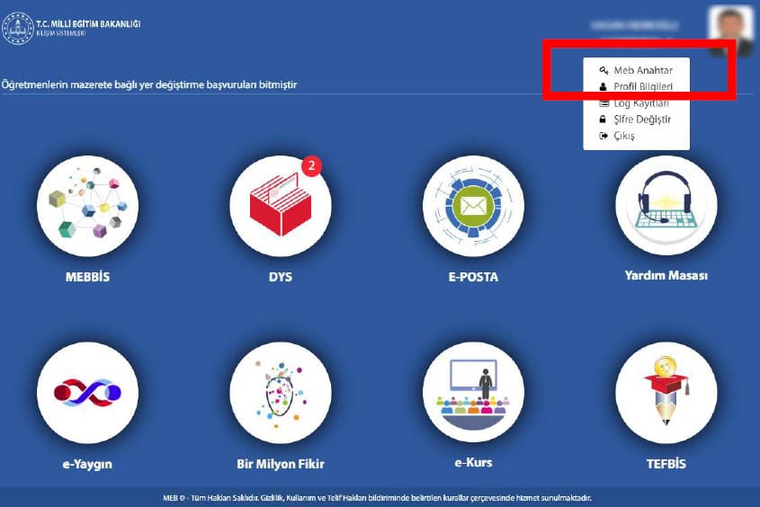
Task: Open the MEBBİS module icon
Action: [x=88, y=206]
